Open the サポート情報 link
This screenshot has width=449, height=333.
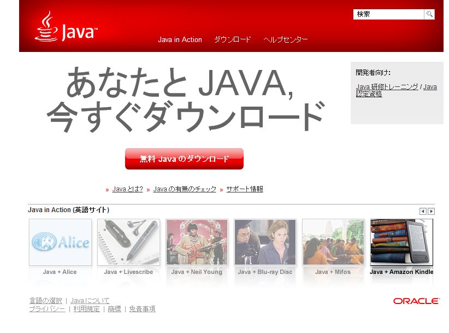pyautogui.click(x=244, y=189)
